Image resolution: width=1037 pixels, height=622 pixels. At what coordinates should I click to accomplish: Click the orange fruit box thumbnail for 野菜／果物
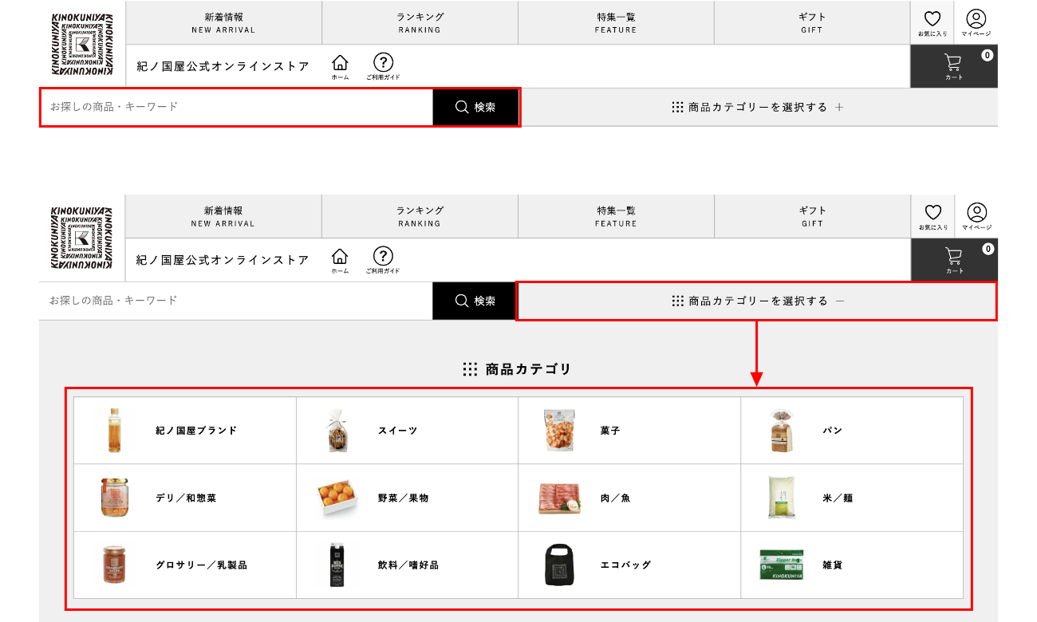pyautogui.click(x=337, y=498)
